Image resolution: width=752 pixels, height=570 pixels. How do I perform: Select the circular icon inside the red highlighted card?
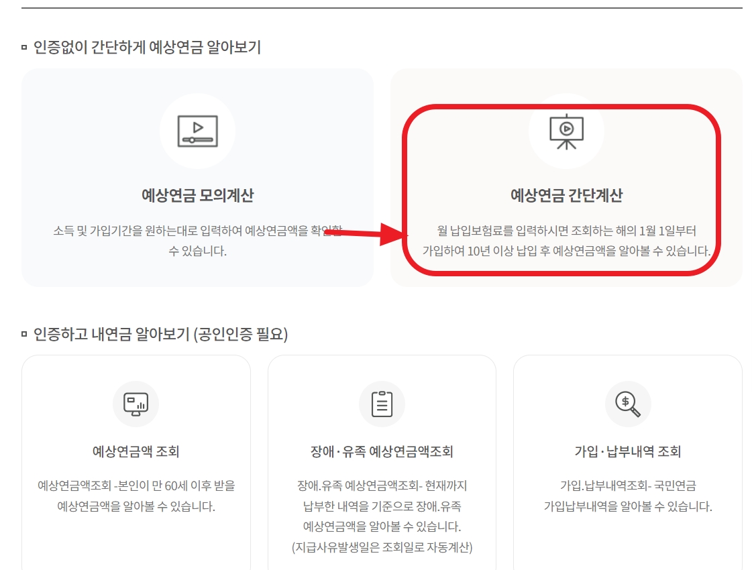point(567,131)
